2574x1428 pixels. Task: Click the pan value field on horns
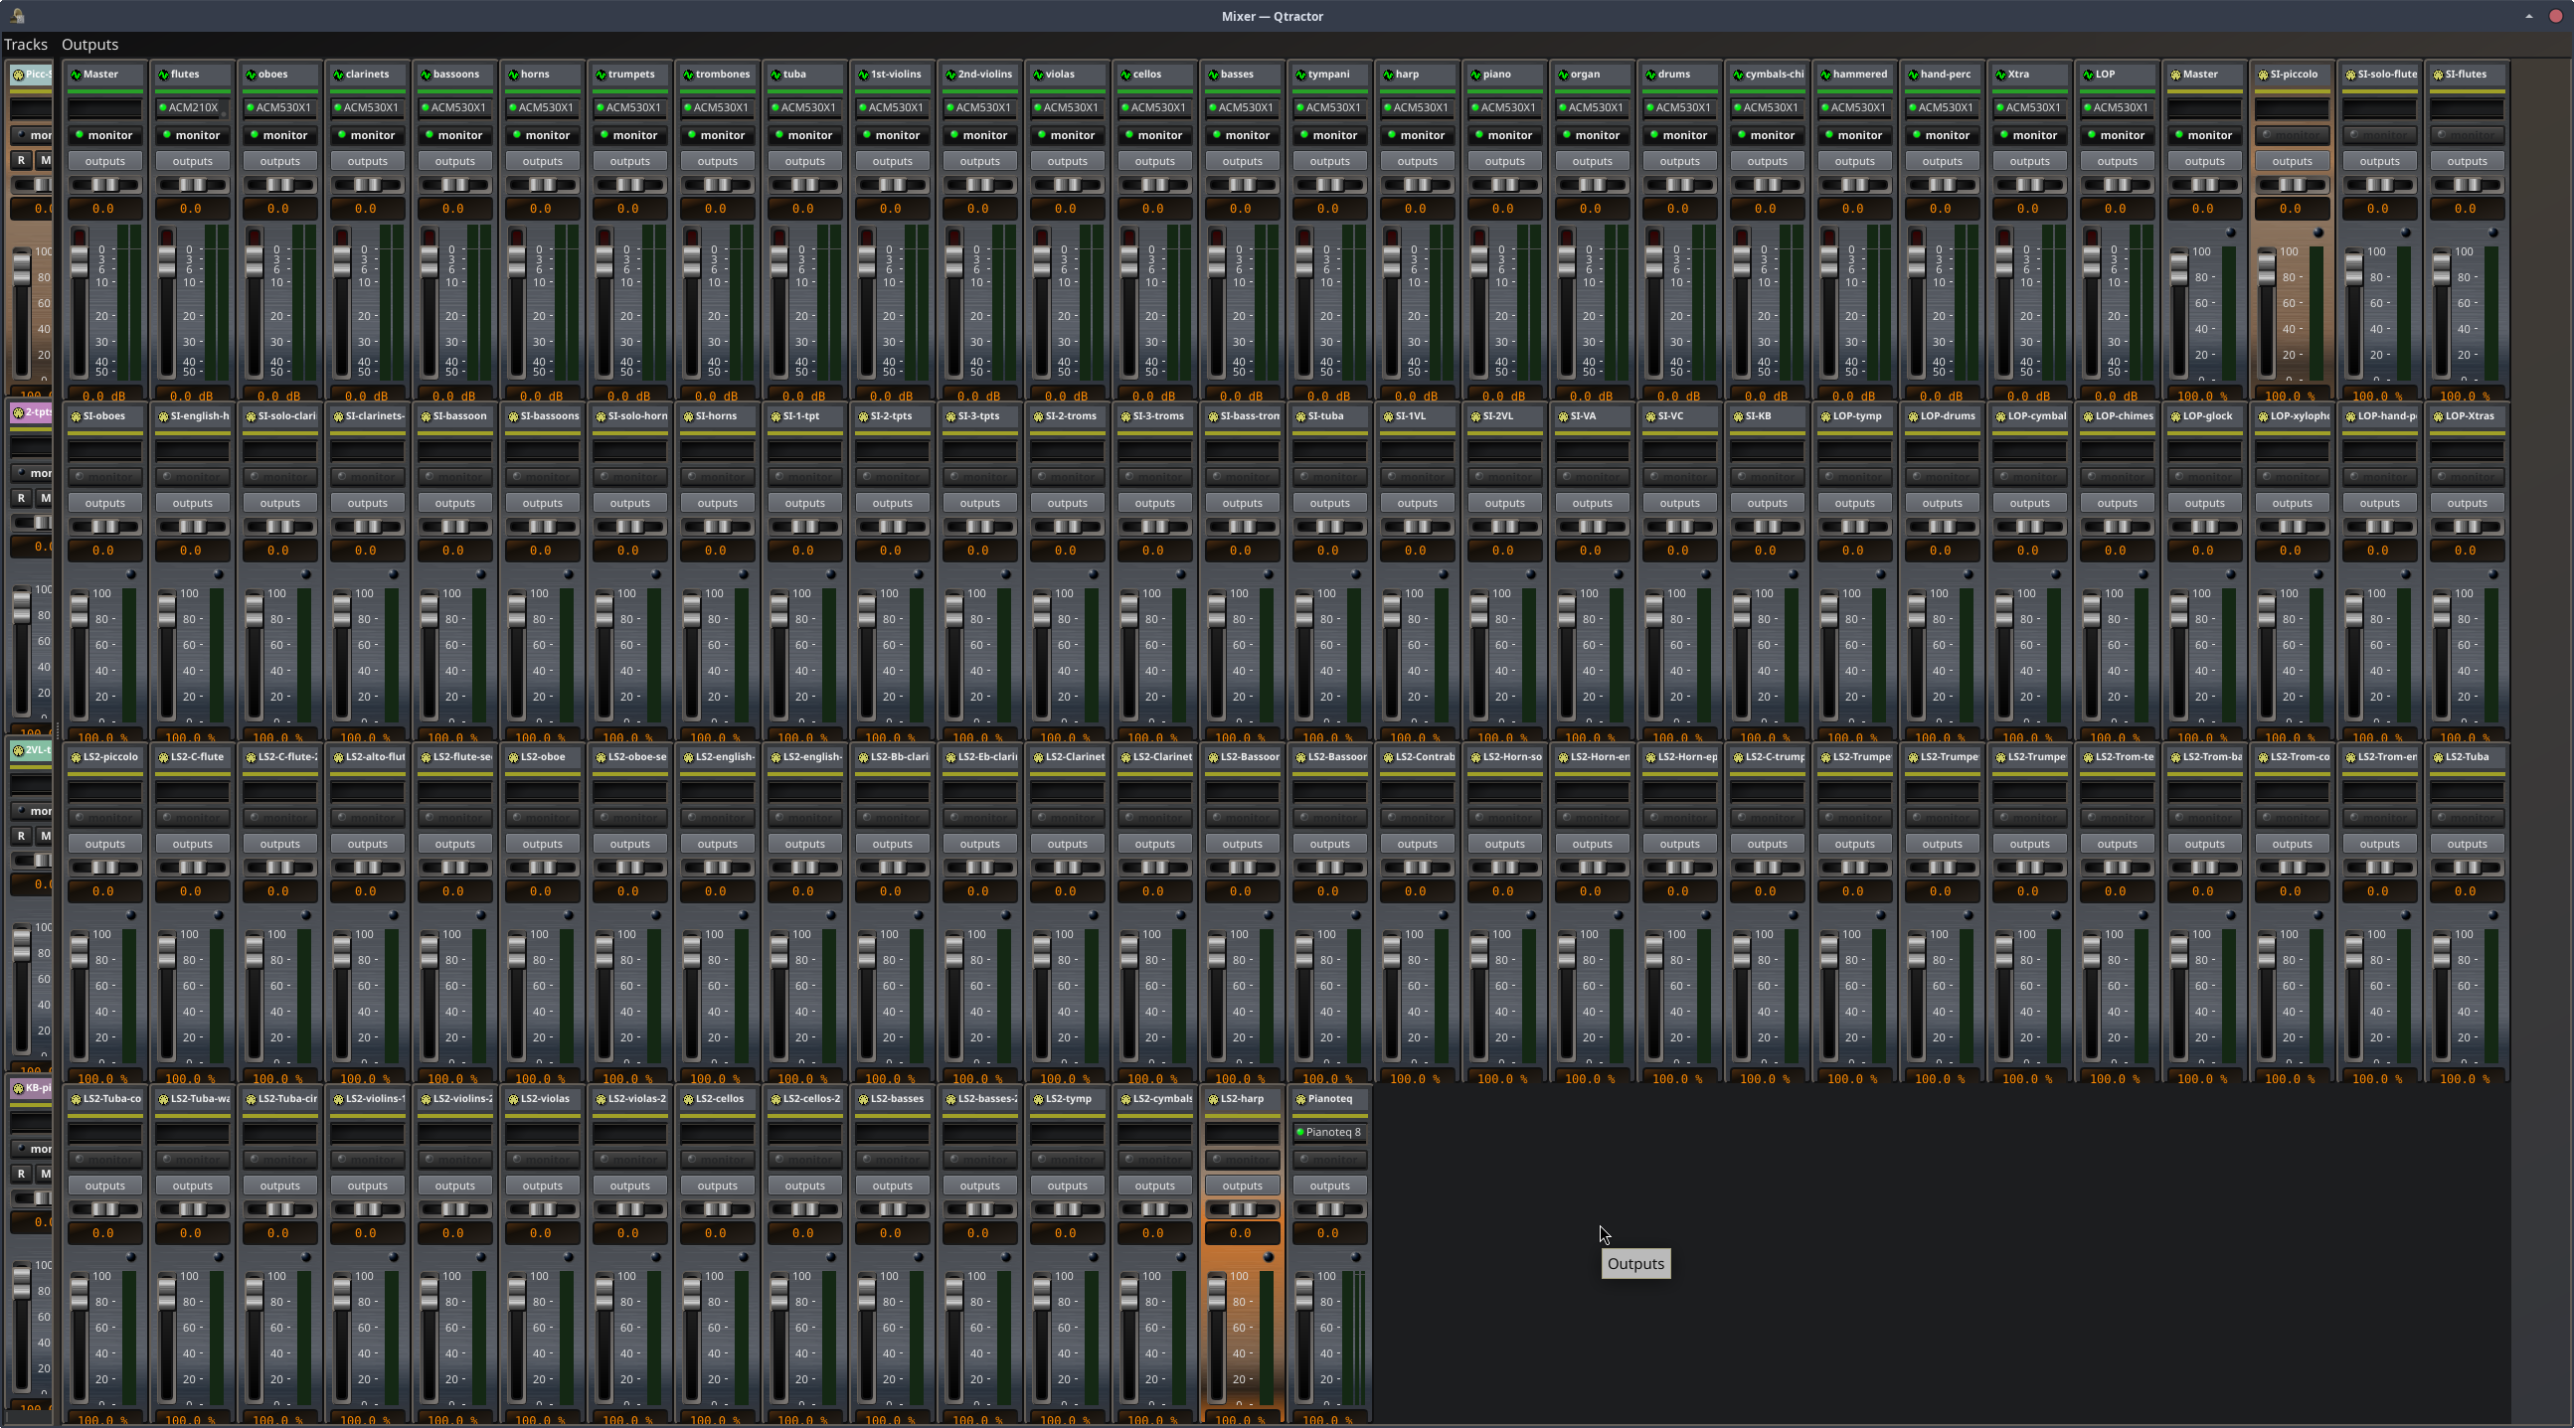(x=542, y=209)
